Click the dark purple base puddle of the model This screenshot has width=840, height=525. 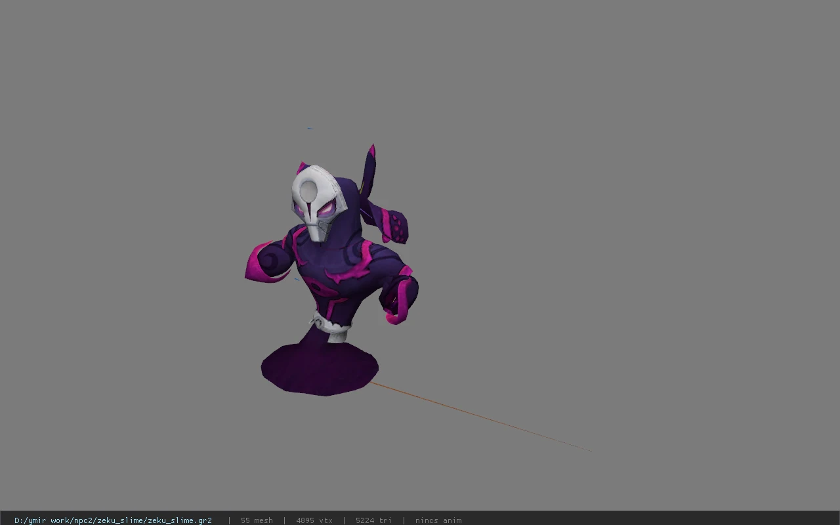click(x=320, y=369)
